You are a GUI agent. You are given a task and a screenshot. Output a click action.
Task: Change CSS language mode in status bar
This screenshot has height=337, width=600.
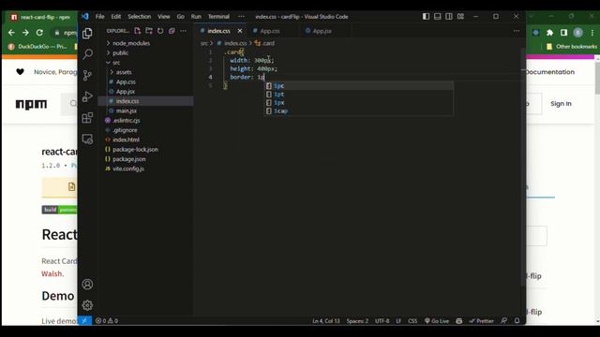point(412,321)
